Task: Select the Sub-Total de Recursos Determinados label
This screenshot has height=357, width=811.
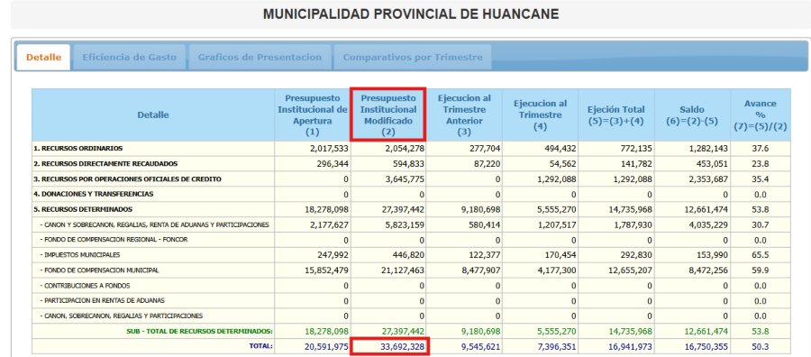Action: (x=200, y=331)
